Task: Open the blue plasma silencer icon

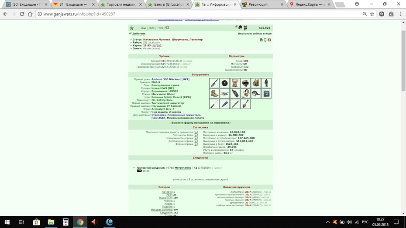Action: click(x=224, y=104)
